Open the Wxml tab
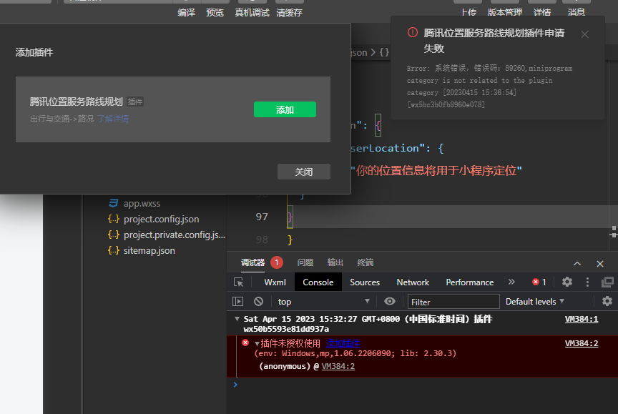 tap(275, 282)
